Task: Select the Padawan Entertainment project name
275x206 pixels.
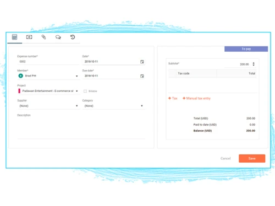Action: point(48,91)
